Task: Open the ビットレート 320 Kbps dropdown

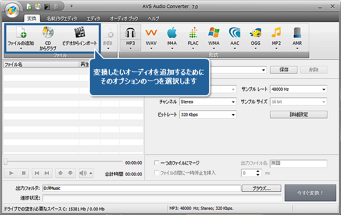Action: pyautogui.click(x=208, y=114)
